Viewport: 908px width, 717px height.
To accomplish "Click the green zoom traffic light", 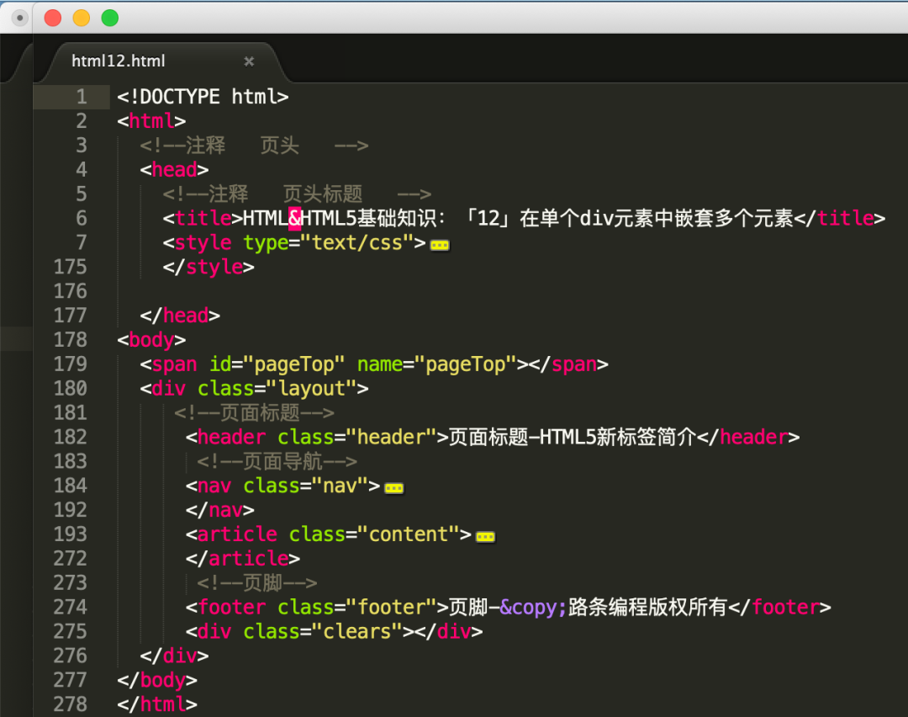I will pos(109,16).
